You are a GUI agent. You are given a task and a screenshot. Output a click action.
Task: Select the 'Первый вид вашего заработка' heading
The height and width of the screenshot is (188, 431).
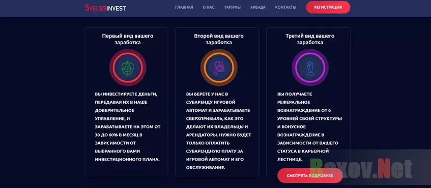128,39
